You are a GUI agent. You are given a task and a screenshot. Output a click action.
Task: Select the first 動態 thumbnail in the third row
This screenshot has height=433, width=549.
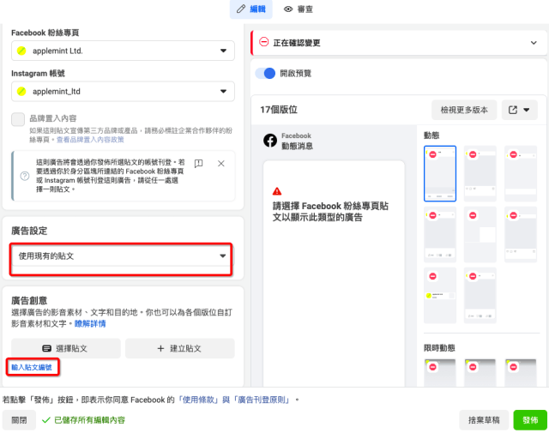440,296
